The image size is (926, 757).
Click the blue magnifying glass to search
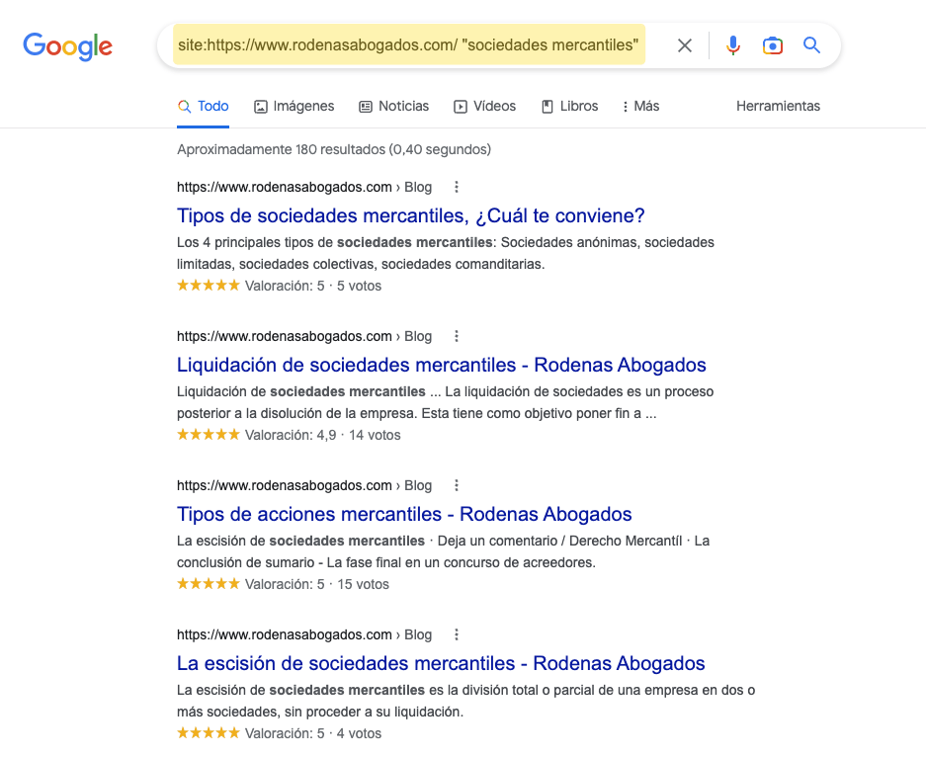810,44
